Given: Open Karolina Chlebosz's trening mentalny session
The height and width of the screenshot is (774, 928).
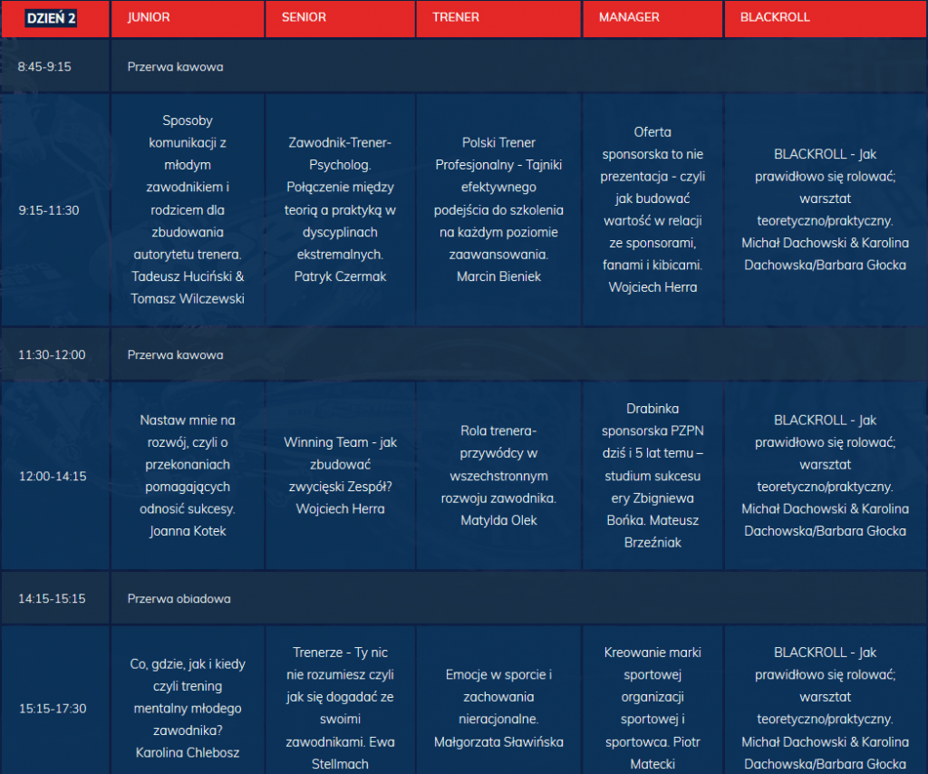Looking at the screenshot, I should [188, 708].
